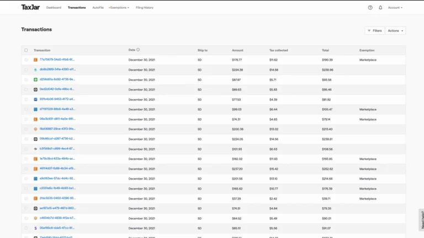424x238 pixels.
Task: Click the $15.42 tax collected cell
Action: point(273,169)
